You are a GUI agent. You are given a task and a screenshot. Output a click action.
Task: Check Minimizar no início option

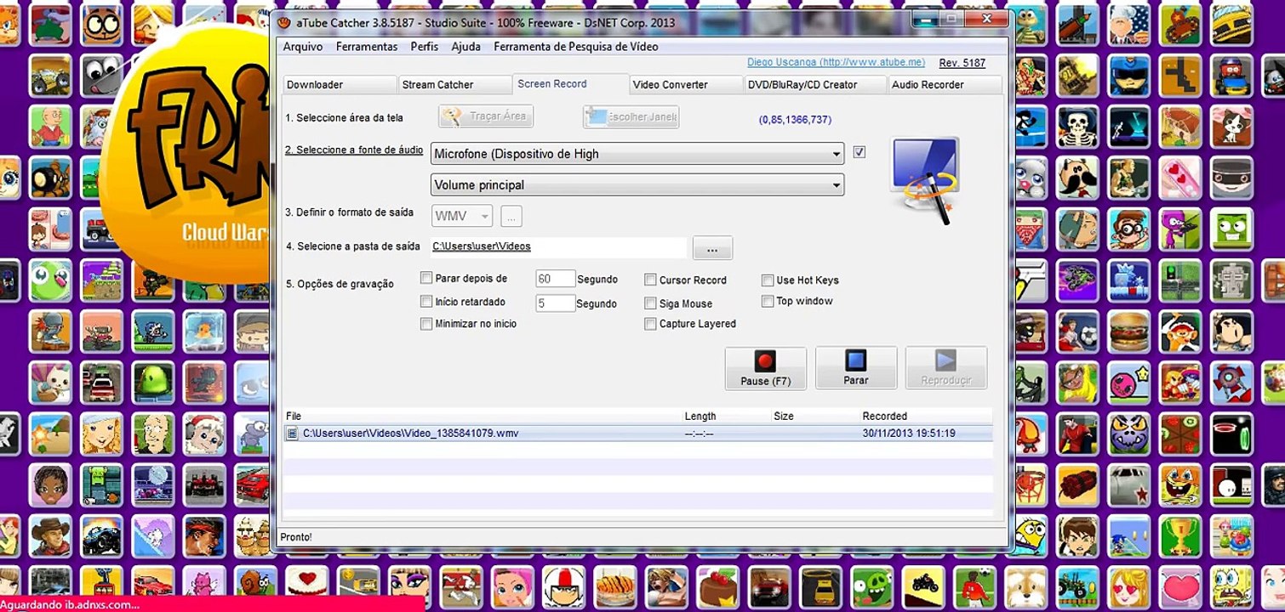(x=426, y=323)
